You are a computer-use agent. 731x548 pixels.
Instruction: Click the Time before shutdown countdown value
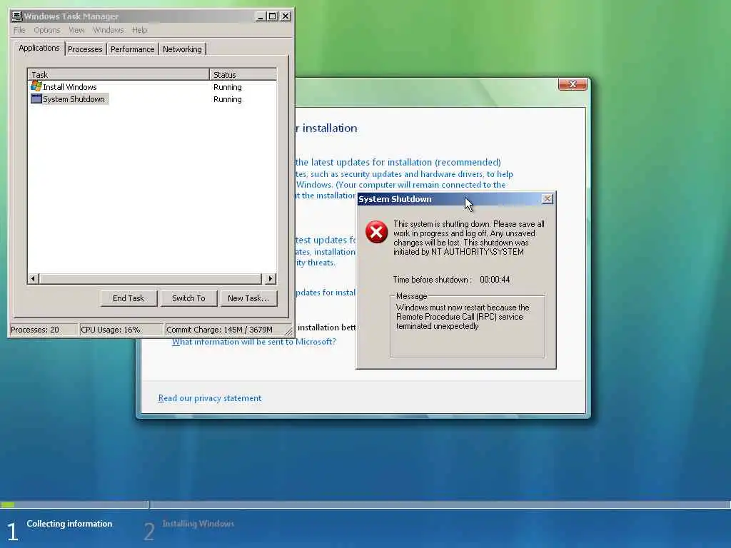pos(495,280)
